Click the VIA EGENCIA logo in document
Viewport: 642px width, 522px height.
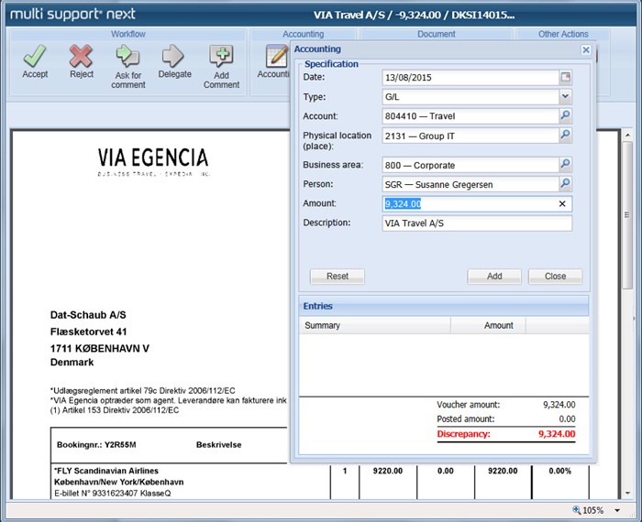tap(153, 162)
